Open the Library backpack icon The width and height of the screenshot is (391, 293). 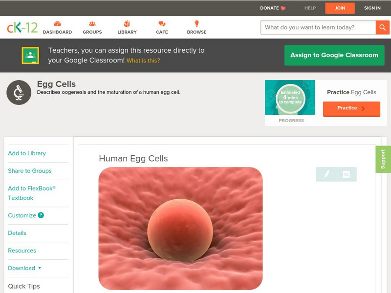click(x=127, y=23)
